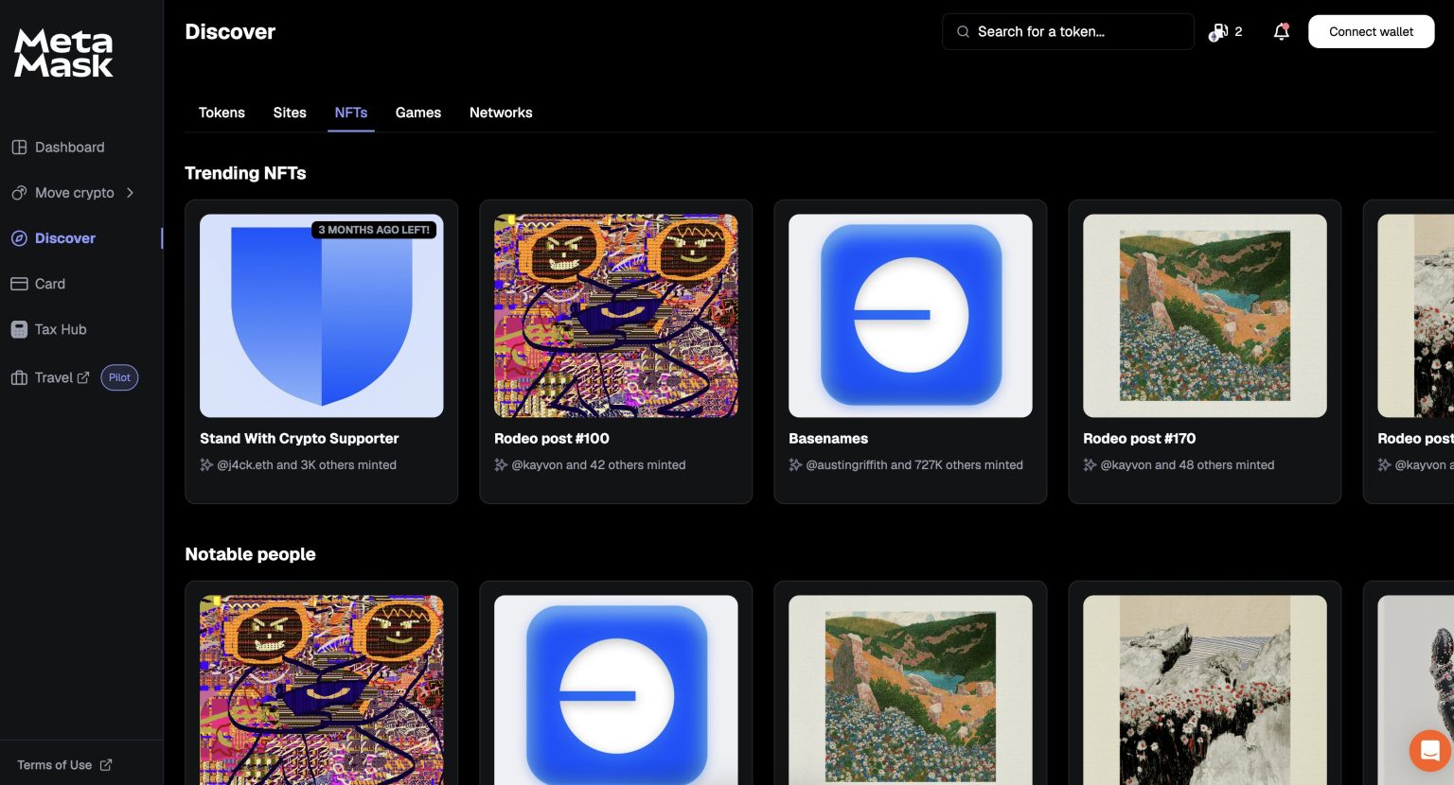This screenshot has height=785, width=1454.
Task: Click the Rodeo post #100 title
Action: (552, 438)
